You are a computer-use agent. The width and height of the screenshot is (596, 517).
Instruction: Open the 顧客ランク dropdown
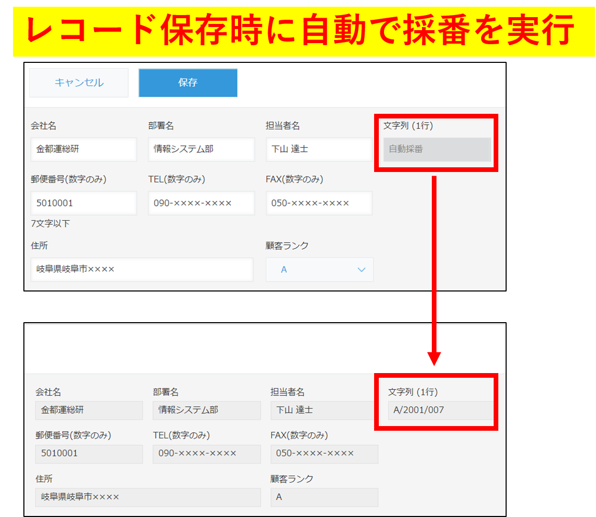pos(320,270)
